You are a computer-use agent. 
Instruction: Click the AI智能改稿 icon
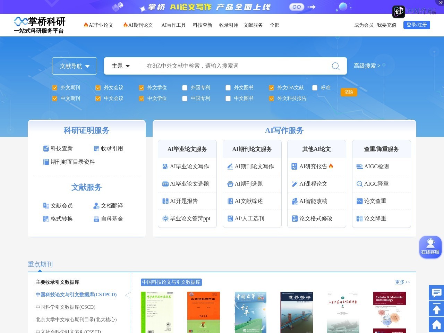(294, 201)
